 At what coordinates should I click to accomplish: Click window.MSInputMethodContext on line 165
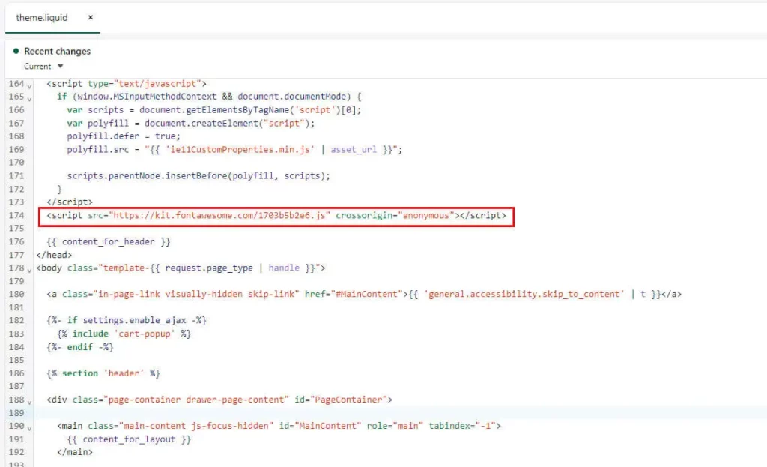click(x=147, y=97)
